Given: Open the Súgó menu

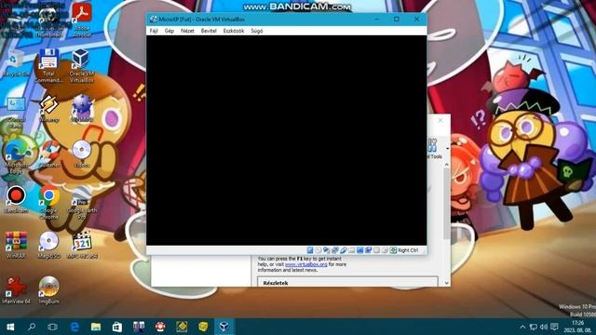Looking at the screenshot, I should pos(257,31).
